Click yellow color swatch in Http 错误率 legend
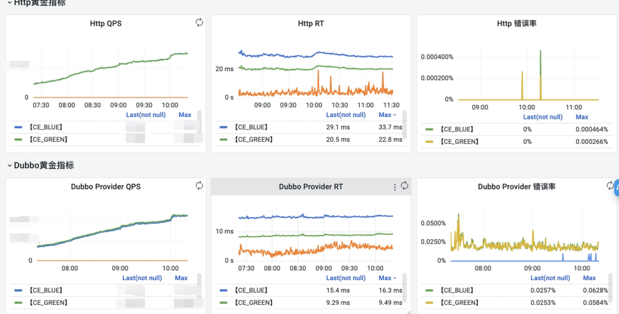This screenshot has width=619, height=314. (x=429, y=142)
